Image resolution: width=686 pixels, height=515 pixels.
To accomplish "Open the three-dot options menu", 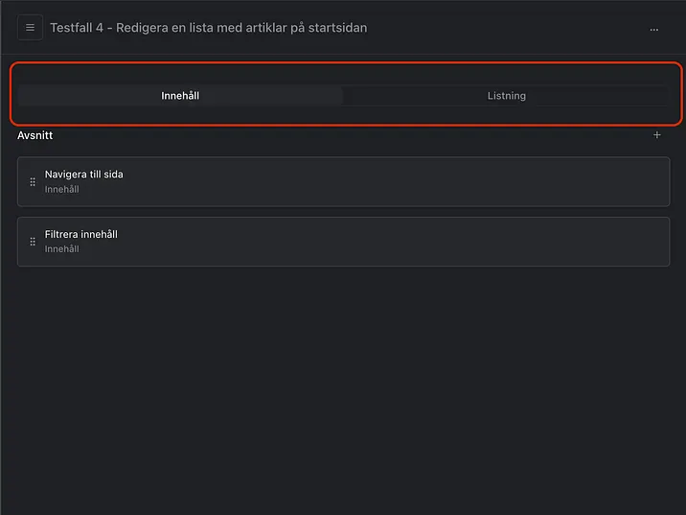I will click(654, 29).
